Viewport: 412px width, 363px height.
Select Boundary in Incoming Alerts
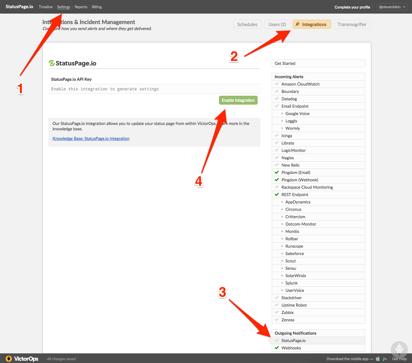(318, 92)
